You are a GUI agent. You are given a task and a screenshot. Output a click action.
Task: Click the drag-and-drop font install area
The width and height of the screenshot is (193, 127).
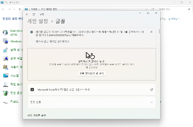tap(92, 64)
